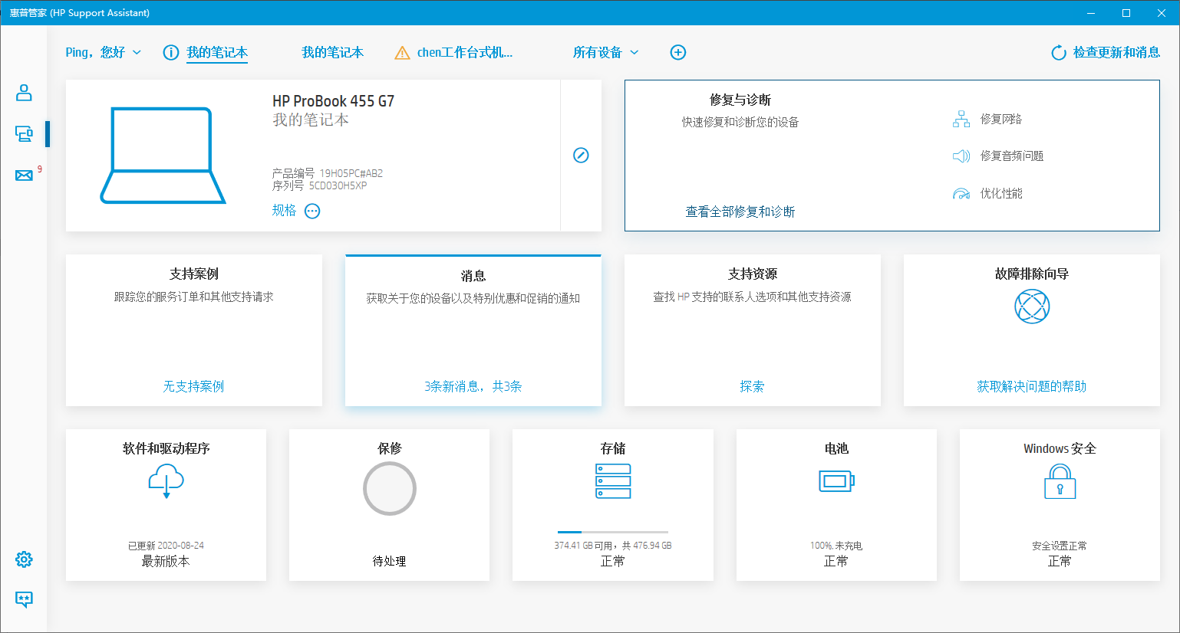Click 检查更新和消息 link
The height and width of the screenshot is (633, 1180).
[1116, 52]
